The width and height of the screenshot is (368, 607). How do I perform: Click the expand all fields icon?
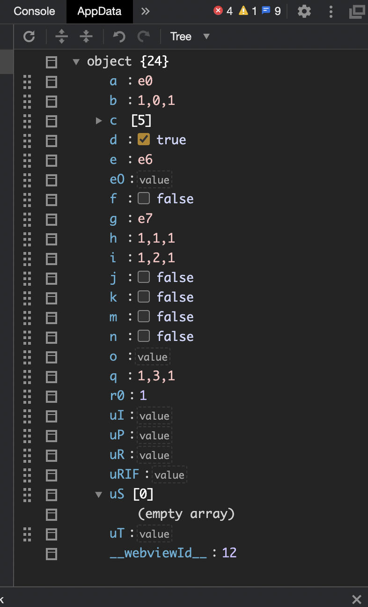pos(61,37)
